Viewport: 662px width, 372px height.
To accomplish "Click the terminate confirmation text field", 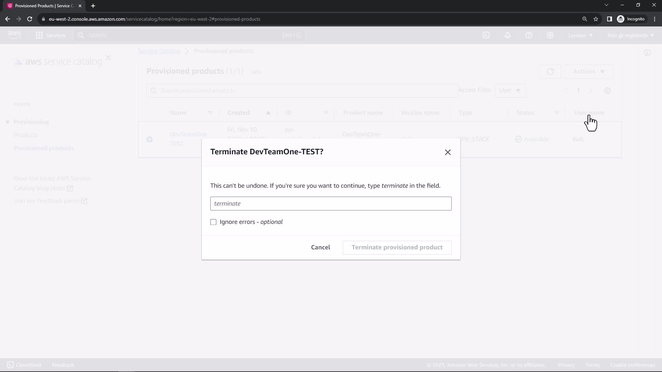I will (331, 204).
